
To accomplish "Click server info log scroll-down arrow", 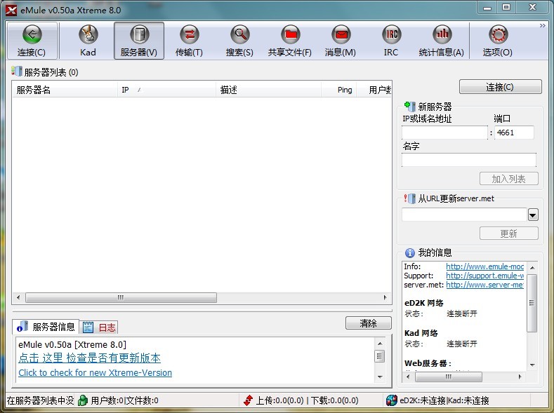I will tap(380, 377).
